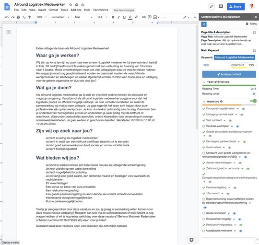Open the font size 10.5 dropdown
259x245 pixels.
coord(102,17)
